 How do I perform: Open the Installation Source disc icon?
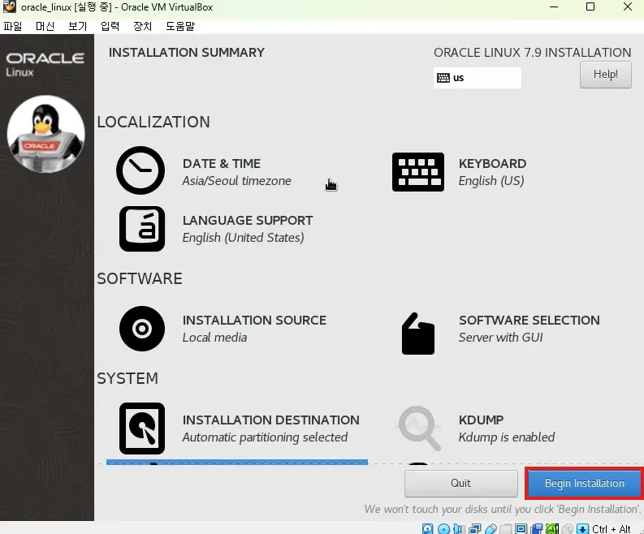pos(142,329)
